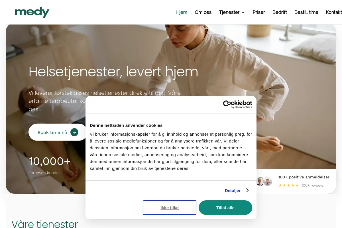Click the reviewer avatar photos

(264, 181)
